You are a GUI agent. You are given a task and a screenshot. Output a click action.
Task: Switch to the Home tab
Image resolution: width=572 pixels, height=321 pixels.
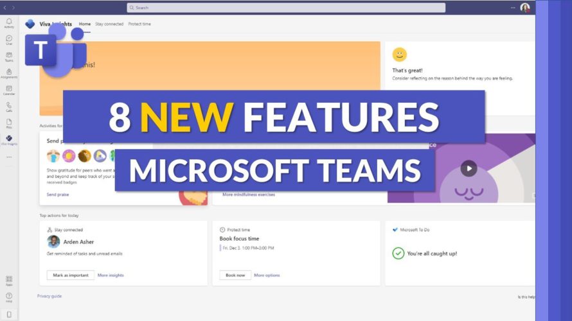click(85, 24)
